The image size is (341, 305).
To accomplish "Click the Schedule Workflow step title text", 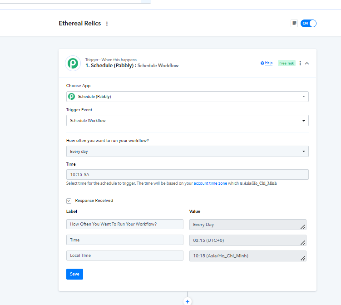I will (158, 65).
